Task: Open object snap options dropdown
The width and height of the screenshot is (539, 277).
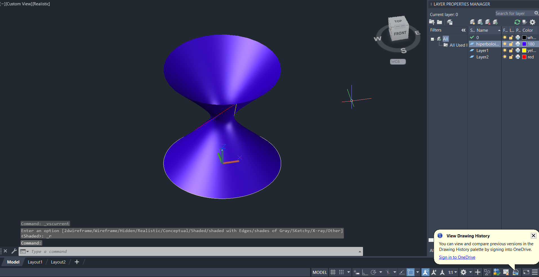Action: [418, 272]
